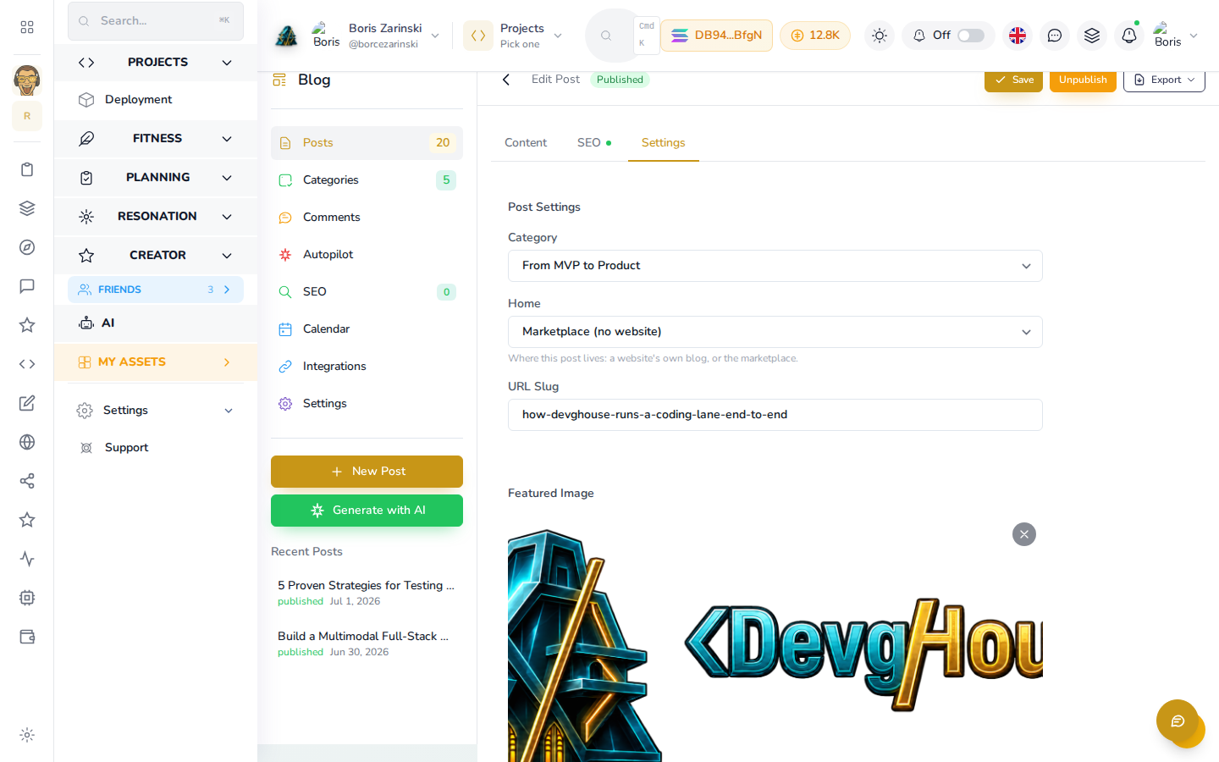The image size is (1219, 762).
Task: Switch to the SEO tab
Action: (x=593, y=143)
